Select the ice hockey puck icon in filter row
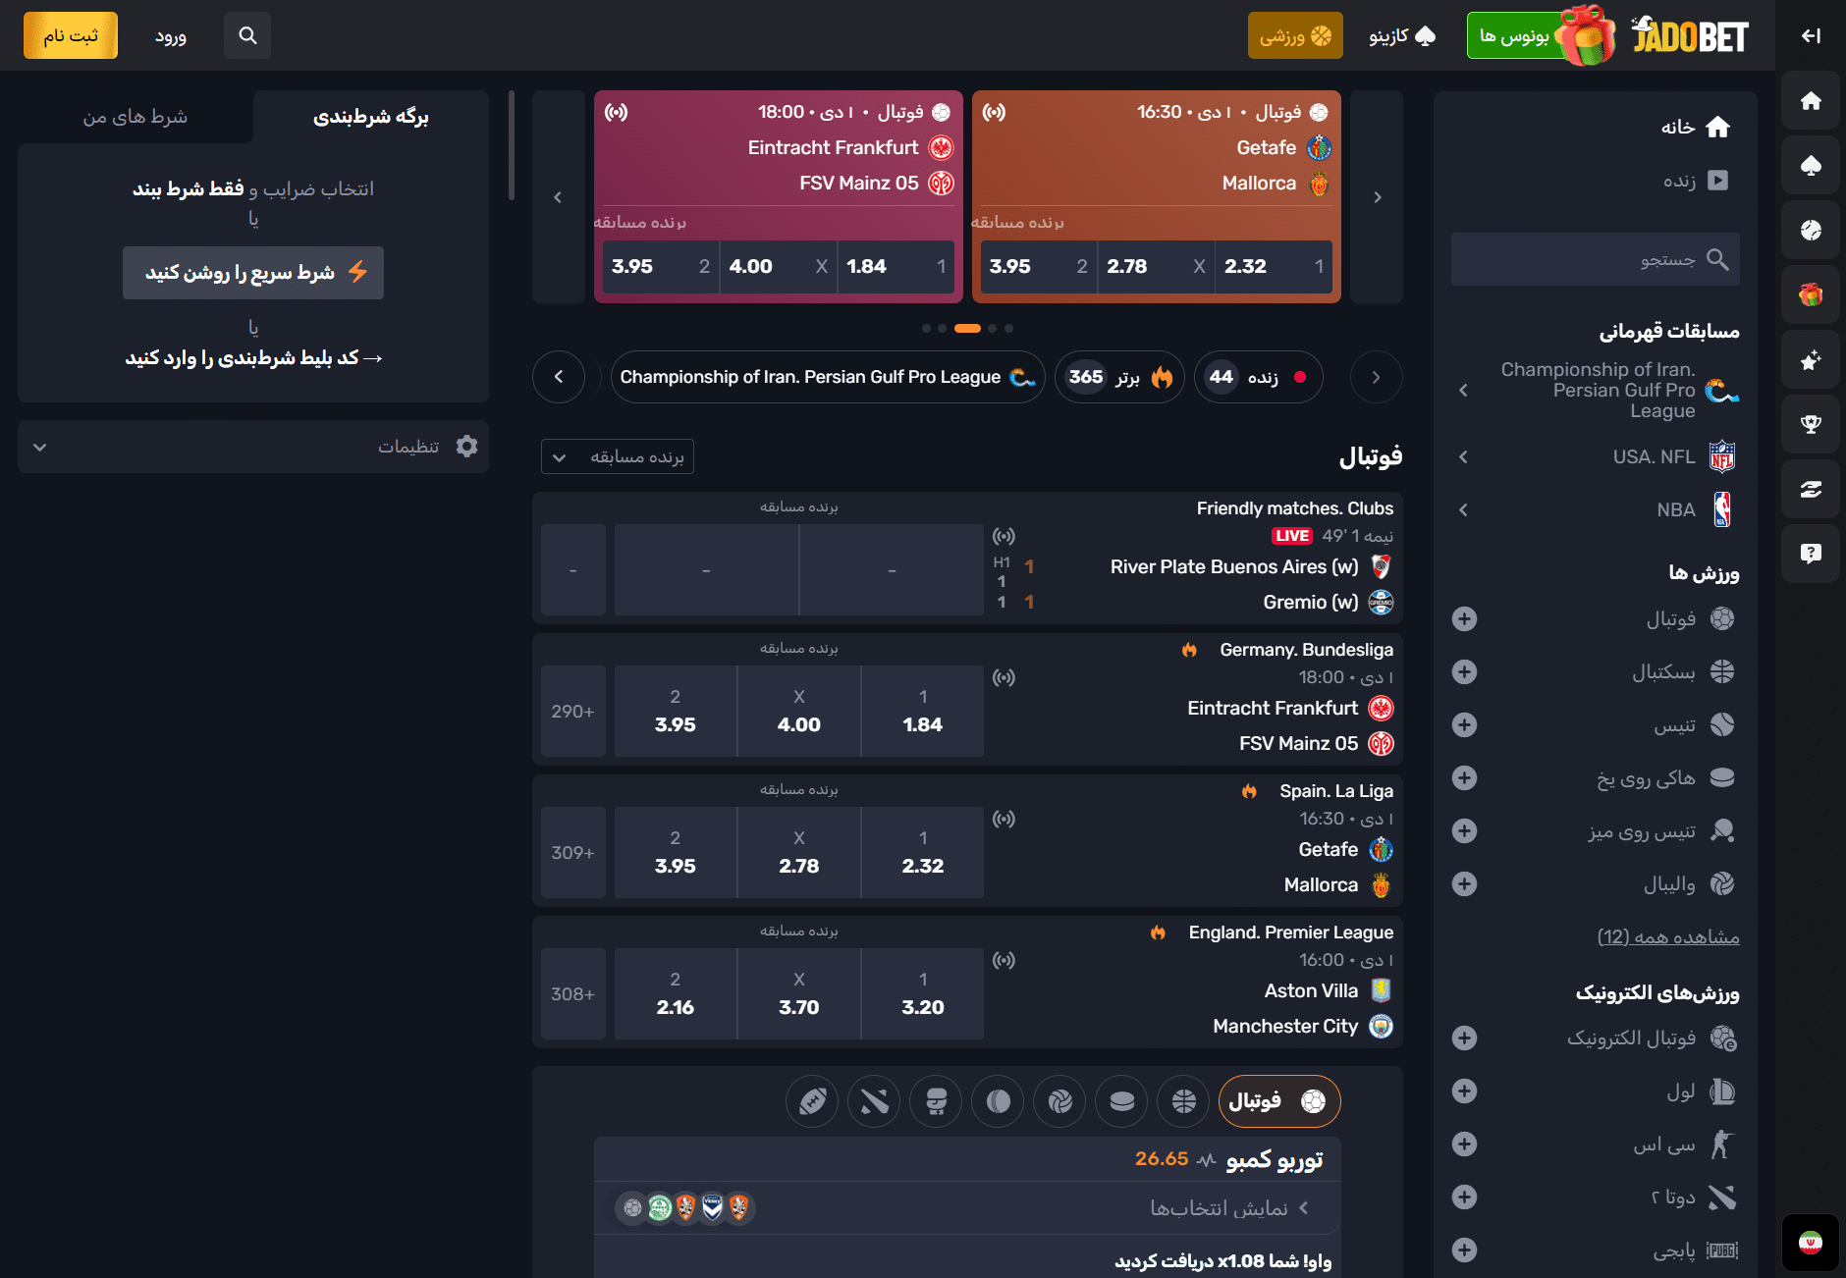Image resolution: width=1846 pixels, height=1278 pixels. coord(1121,1101)
